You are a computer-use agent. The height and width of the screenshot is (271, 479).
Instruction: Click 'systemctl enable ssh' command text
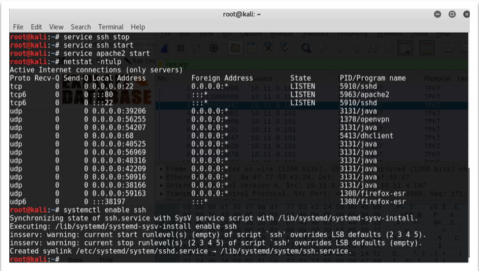tap(105, 210)
